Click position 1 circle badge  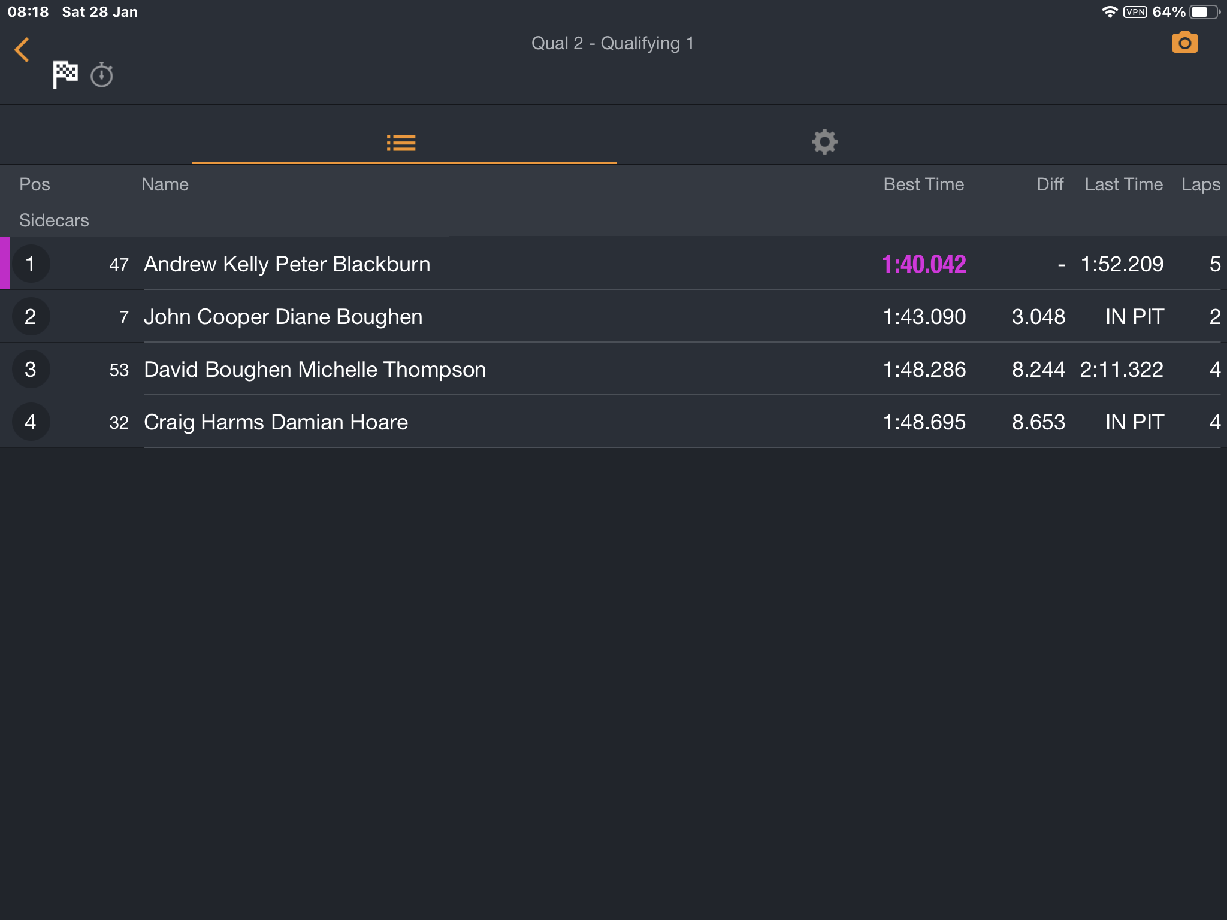[31, 264]
